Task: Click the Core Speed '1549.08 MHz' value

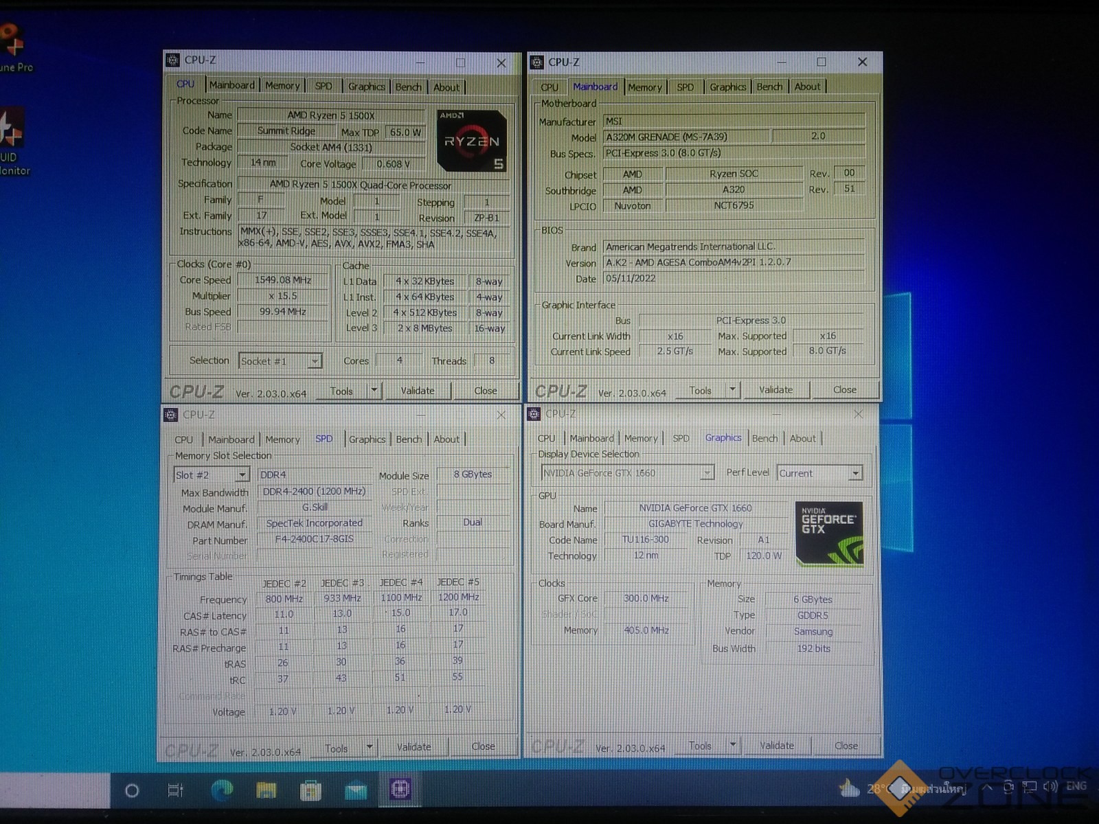Action: tap(283, 280)
